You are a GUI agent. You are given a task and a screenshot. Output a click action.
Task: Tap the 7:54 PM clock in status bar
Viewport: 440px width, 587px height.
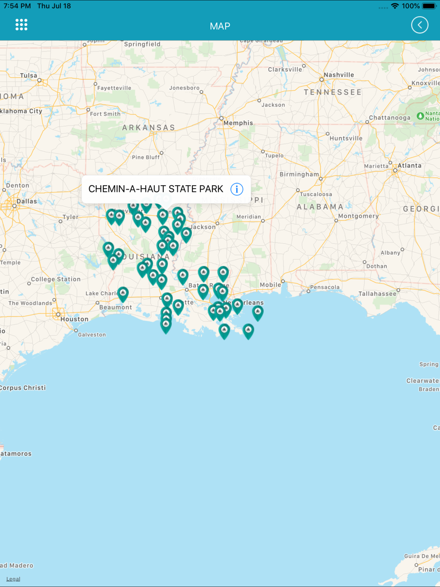click(17, 6)
